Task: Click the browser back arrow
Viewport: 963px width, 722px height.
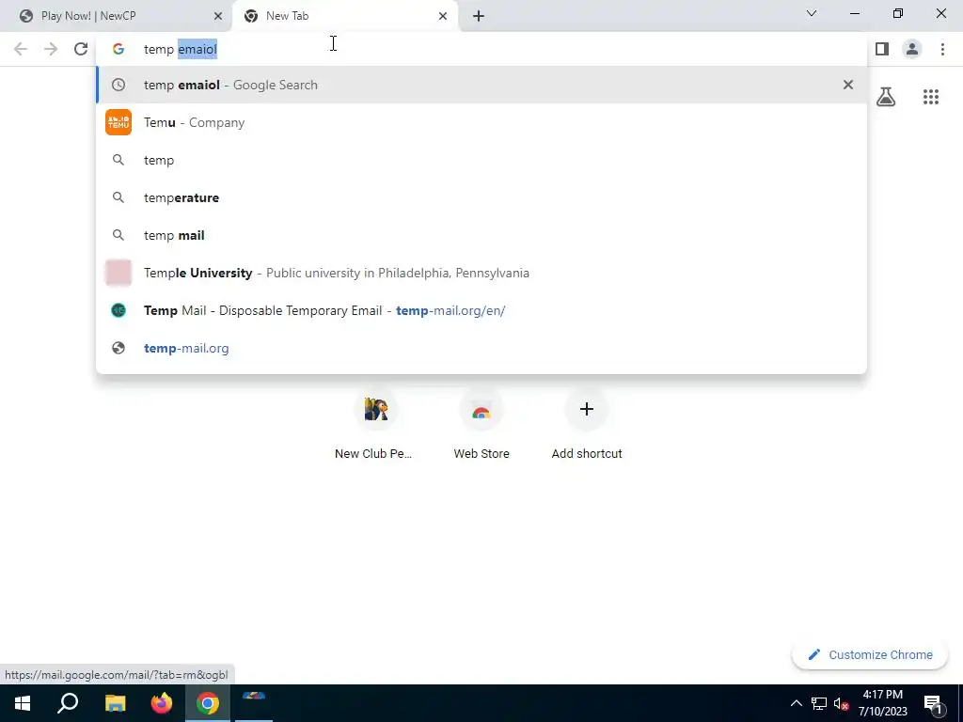Action: tap(21, 49)
